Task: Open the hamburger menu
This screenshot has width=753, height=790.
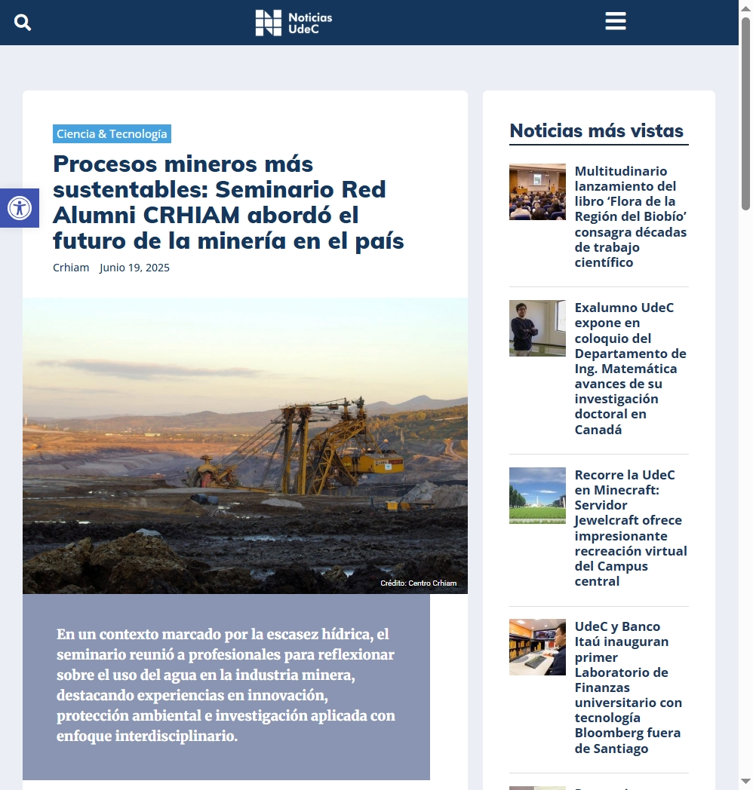Action: 616,21
